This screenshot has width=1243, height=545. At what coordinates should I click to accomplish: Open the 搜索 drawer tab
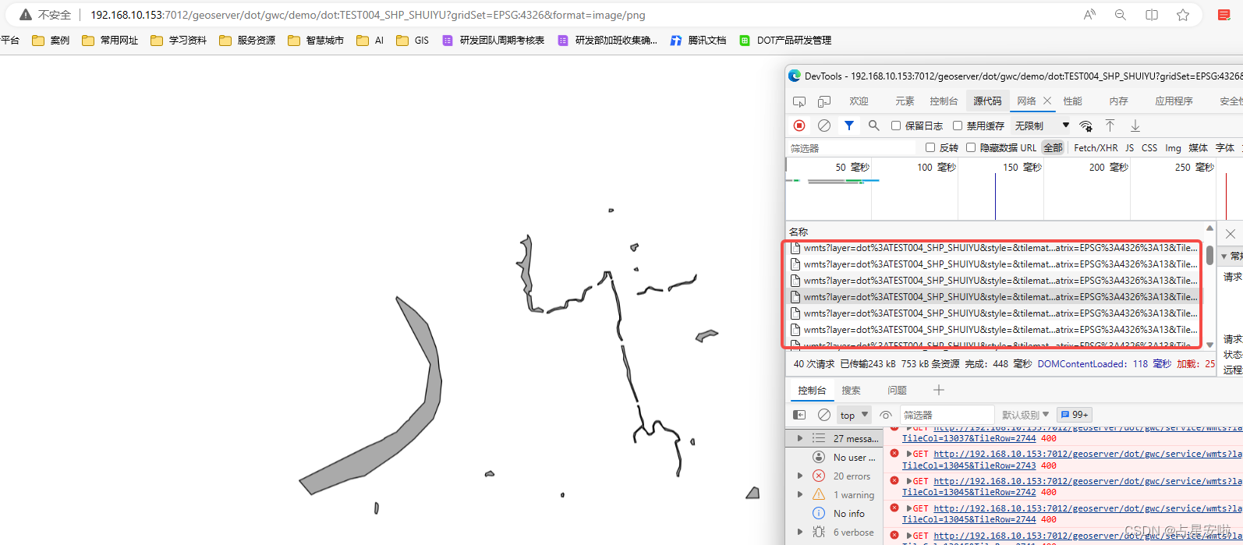(x=851, y=390)
